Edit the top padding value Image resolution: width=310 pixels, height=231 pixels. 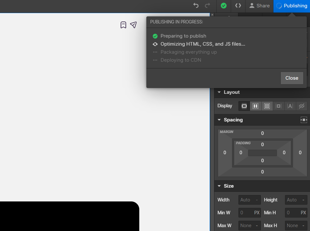point(263,145)
